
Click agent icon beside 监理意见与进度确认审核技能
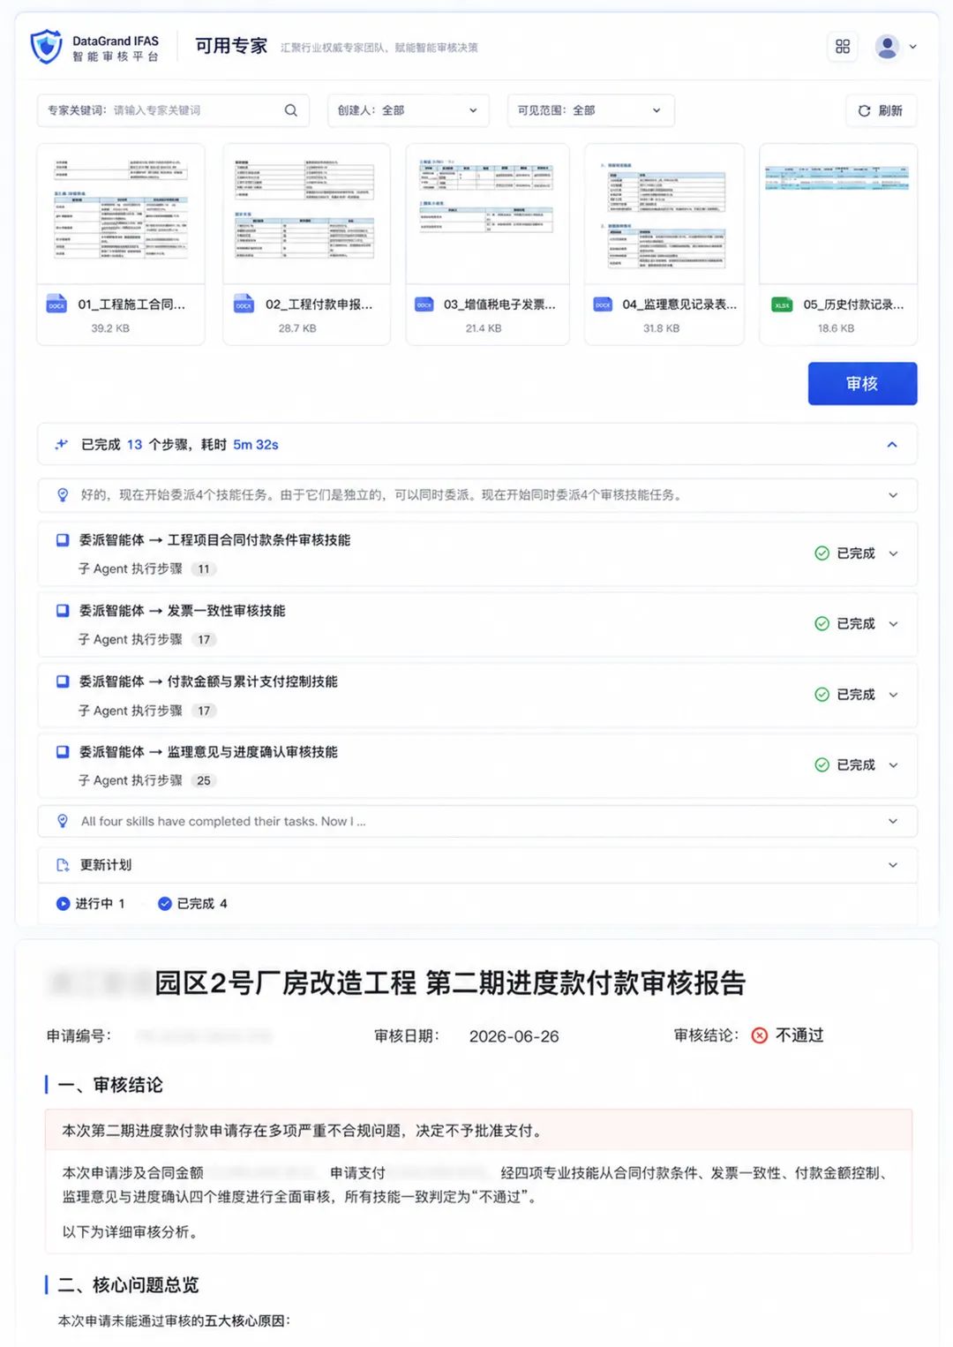coord(63,752)
